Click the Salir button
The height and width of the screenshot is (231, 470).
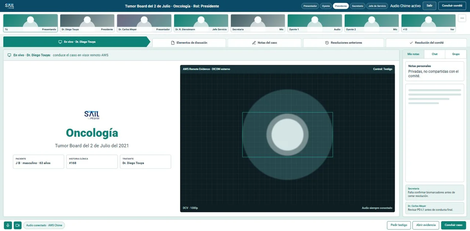pos(429,6)
